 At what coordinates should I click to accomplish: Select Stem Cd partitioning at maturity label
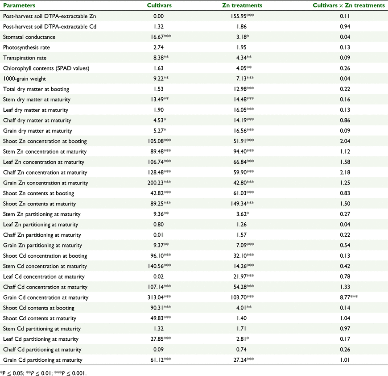[x=42, y=329]
